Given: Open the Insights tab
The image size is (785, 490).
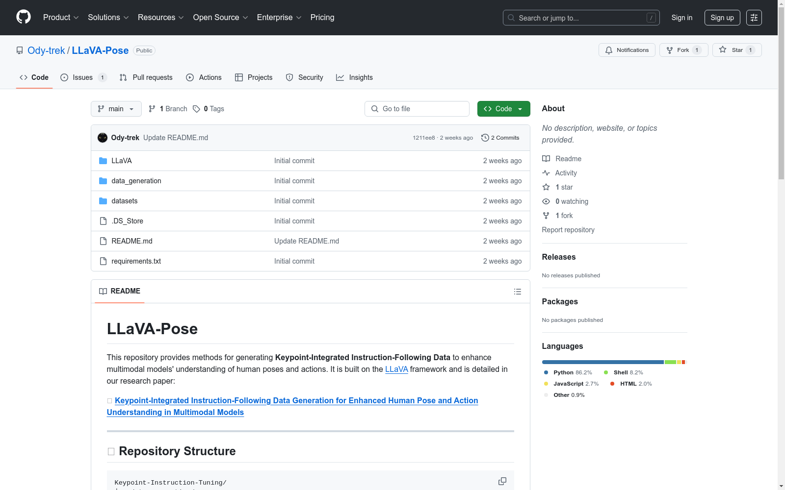Looking at the screenshot, I should pos(355,77).
